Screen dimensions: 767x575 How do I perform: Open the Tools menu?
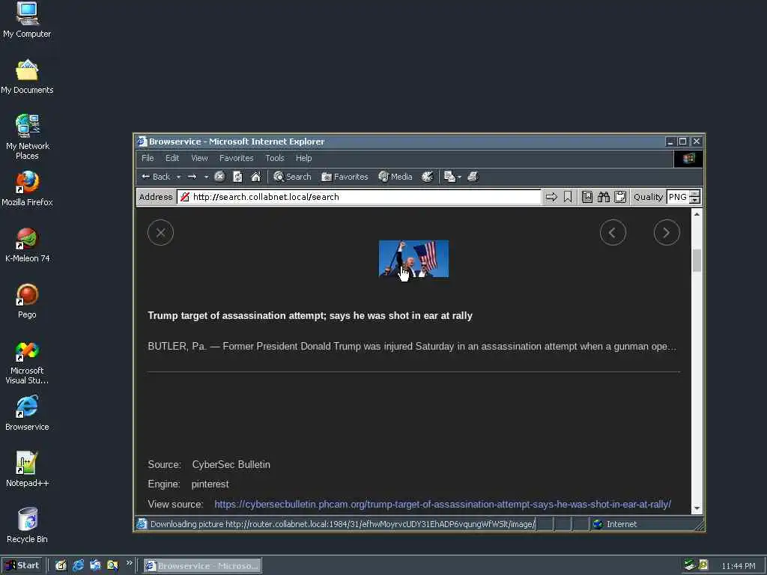tap(275, 158)
